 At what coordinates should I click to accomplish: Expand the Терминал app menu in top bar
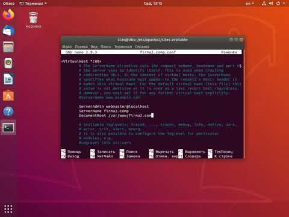pos(33,4)
